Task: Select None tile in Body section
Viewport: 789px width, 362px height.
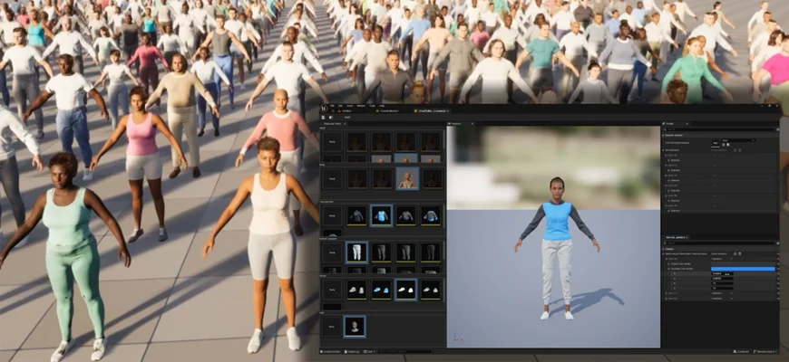Action: coord(332,179)
